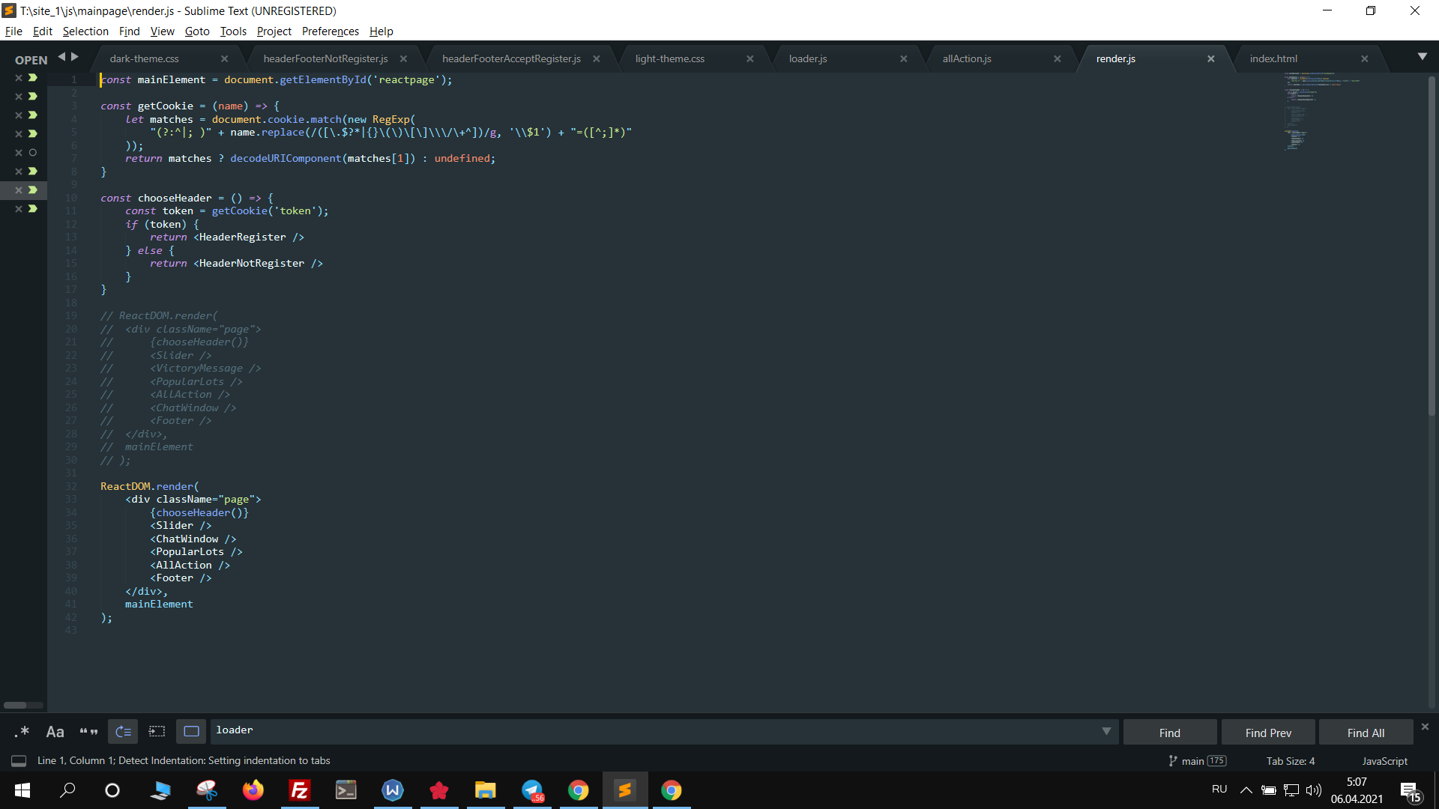The image size is (1439, 809).
Task: Open the Preferences menu
Action: [x=330, y=31]
